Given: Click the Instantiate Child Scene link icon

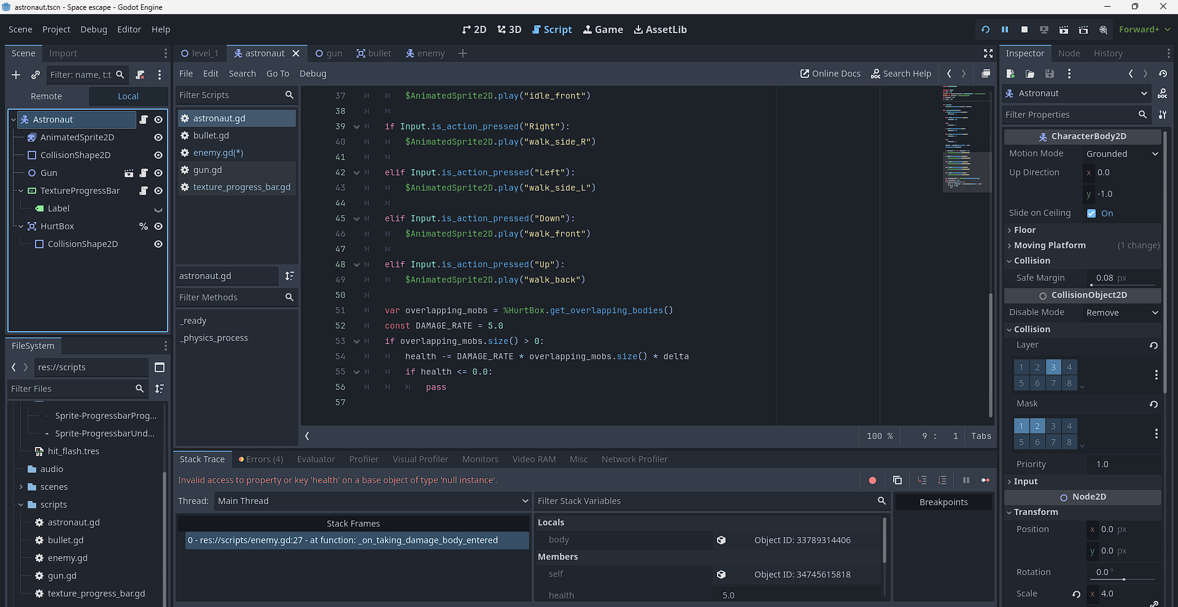Looking at the screenshot, I should click(36, 75).
